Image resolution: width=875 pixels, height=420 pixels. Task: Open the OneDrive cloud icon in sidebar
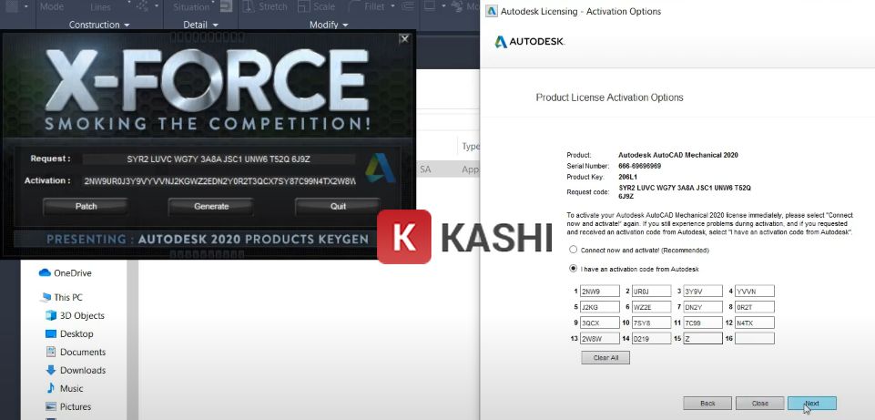45,272
